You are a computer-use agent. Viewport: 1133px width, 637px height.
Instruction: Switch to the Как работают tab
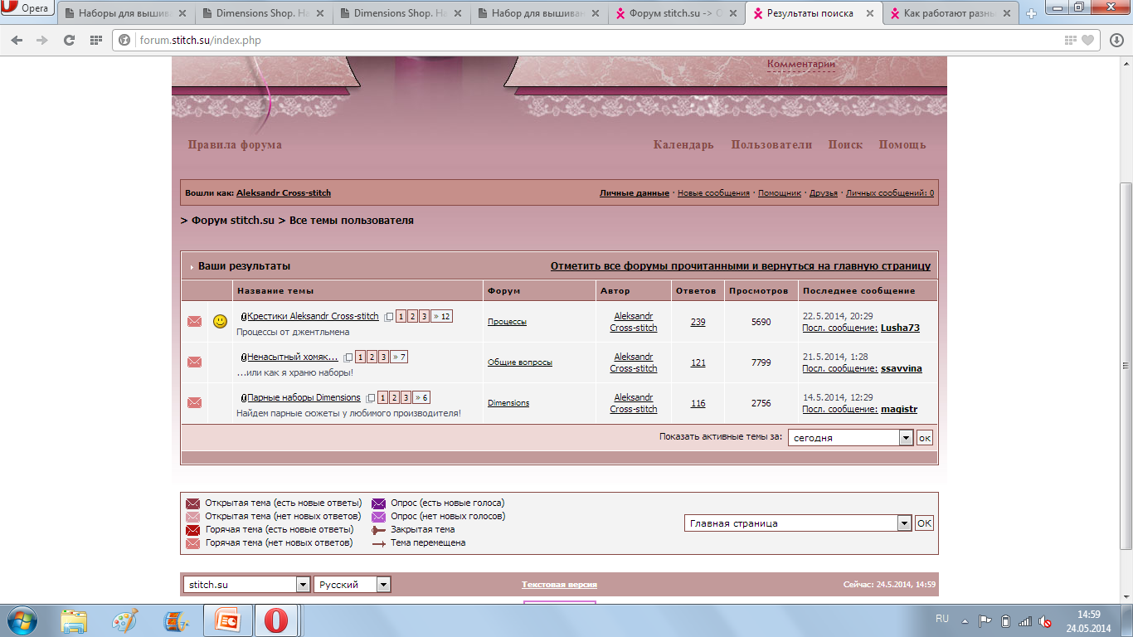[x=951, y=13]
